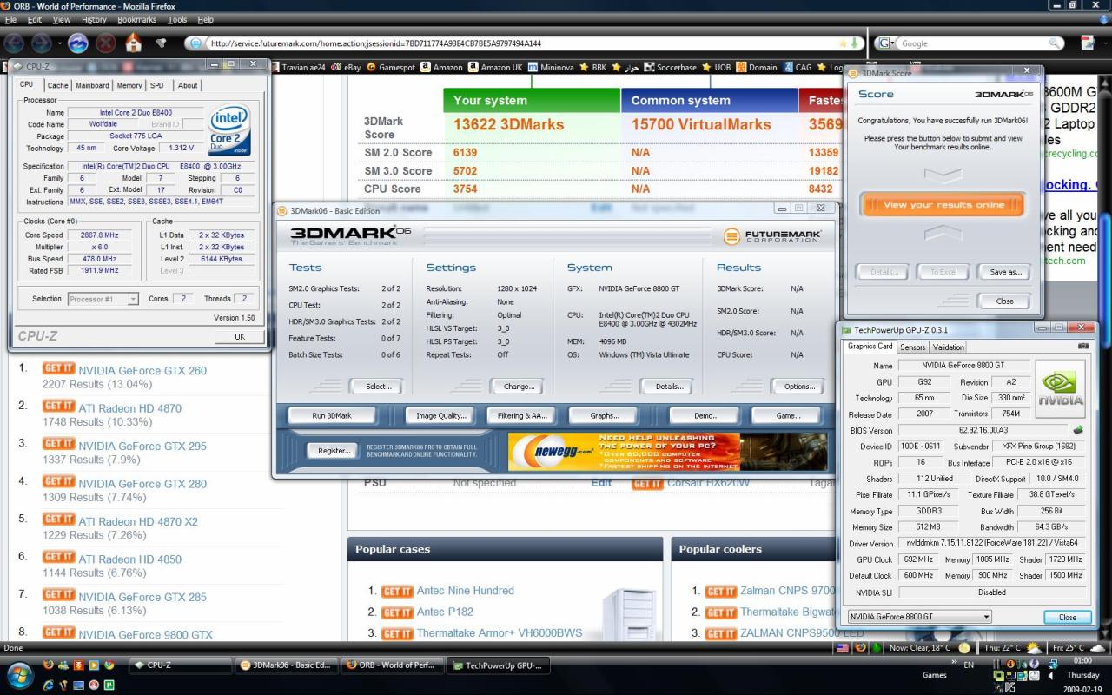Click the Firefox forward navigation arrow
The width and height of the screenshot is (1112, 695).
pos(42,43)
